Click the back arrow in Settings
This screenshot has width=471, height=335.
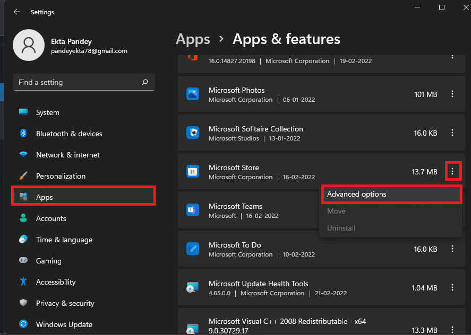click(x=17, y=12)
